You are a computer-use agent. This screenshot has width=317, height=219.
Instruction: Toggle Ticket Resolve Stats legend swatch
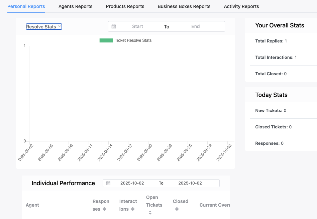106,40
